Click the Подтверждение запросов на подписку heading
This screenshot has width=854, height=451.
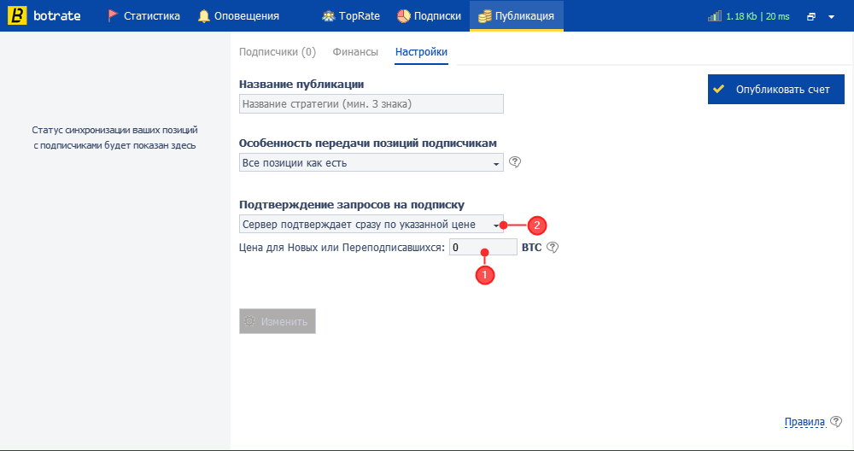tap(352, 205)
